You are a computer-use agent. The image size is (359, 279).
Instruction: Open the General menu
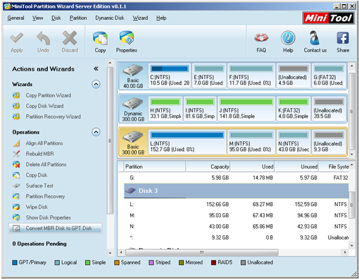pyautogui.click(x=15, y=18)
